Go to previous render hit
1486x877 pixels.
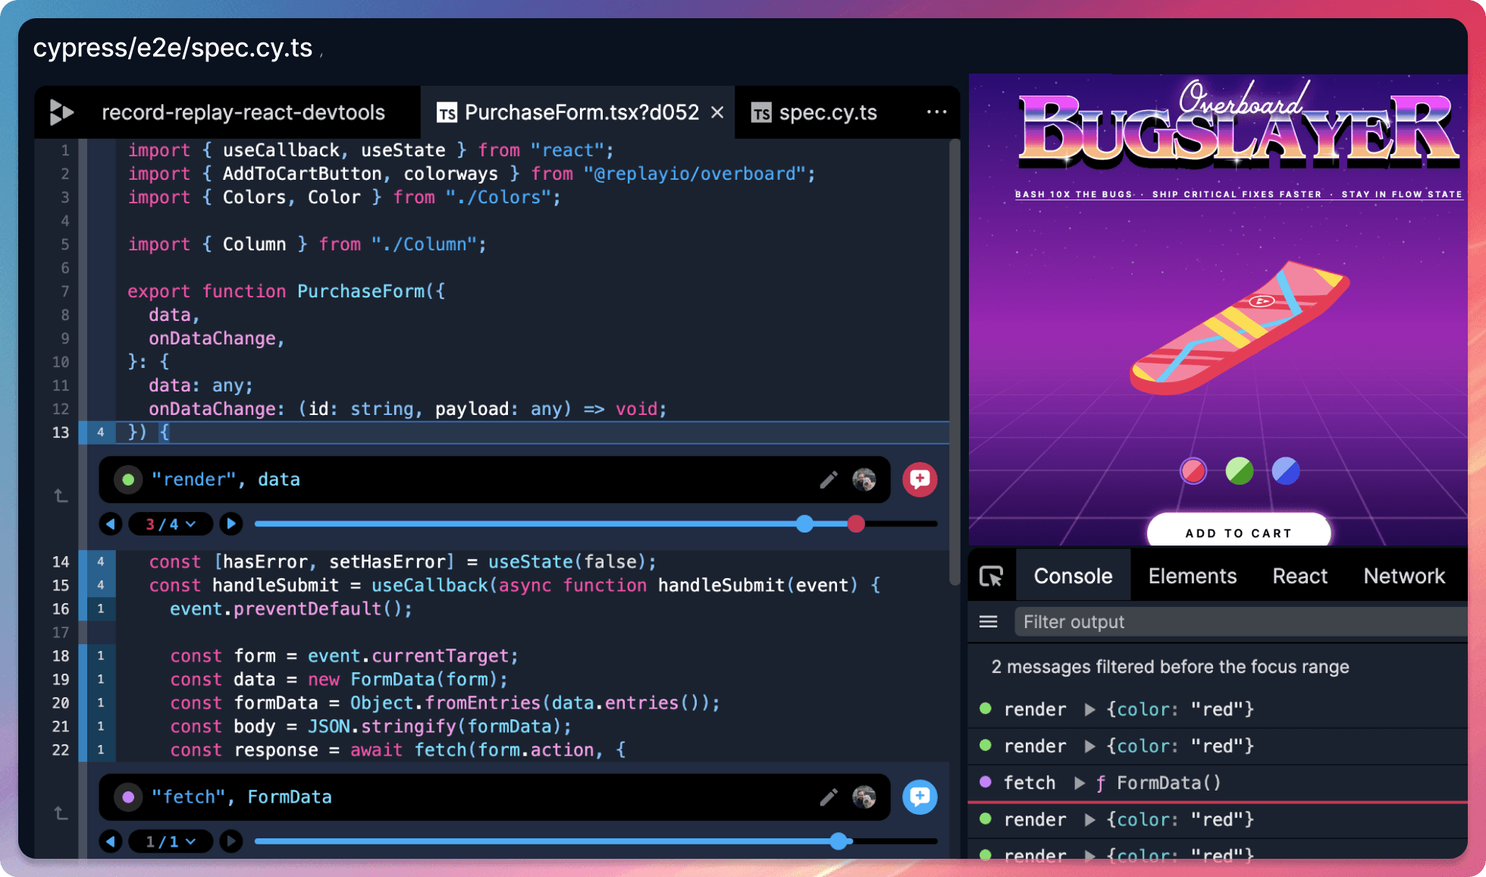(111, 523)
